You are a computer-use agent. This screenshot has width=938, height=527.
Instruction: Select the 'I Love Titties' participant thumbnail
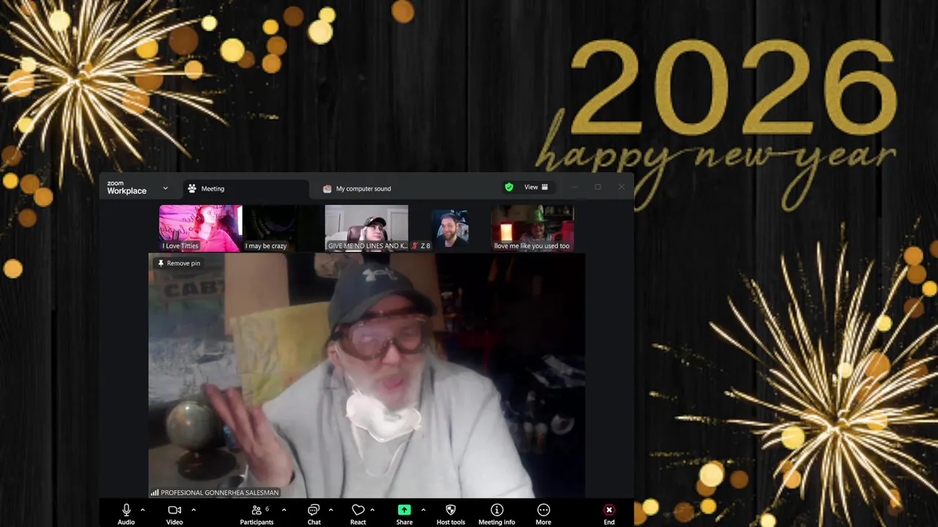pos(201,228)
